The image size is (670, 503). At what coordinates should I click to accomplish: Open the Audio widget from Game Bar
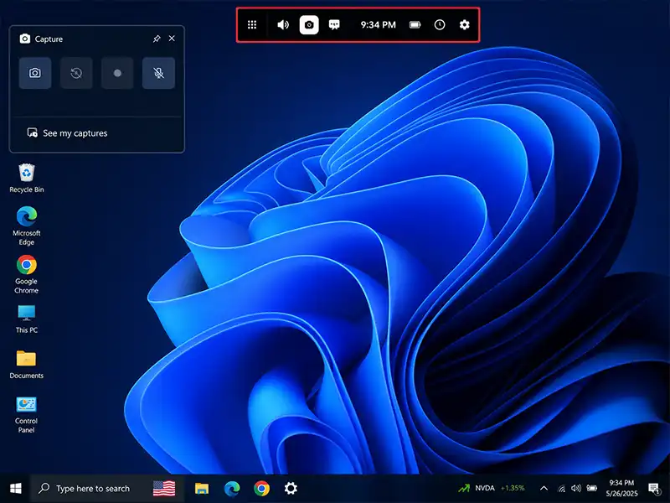click(283, 25)
